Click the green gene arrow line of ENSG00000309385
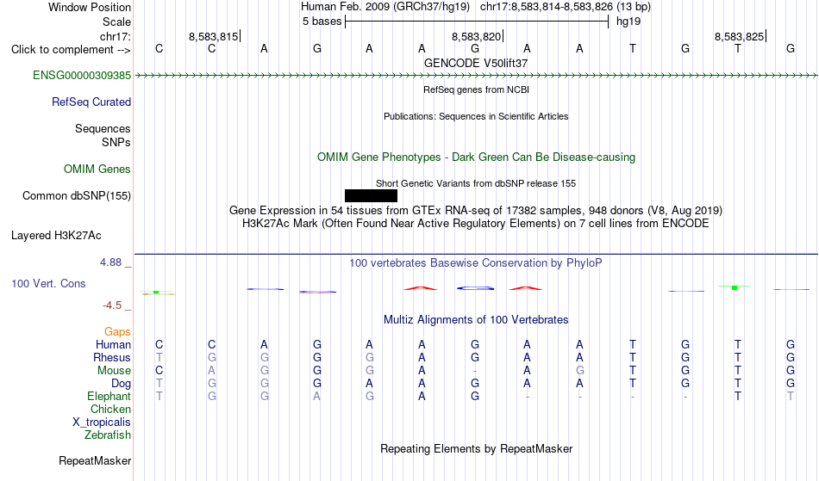Viewport: 819px width, 481px height. coord(476,76)
